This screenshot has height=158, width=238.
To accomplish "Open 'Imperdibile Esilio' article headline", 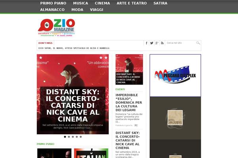I will tap(129, 103).
